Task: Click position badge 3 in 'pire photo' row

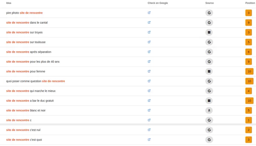Action: pyautogui.click(x=248, y=13)
